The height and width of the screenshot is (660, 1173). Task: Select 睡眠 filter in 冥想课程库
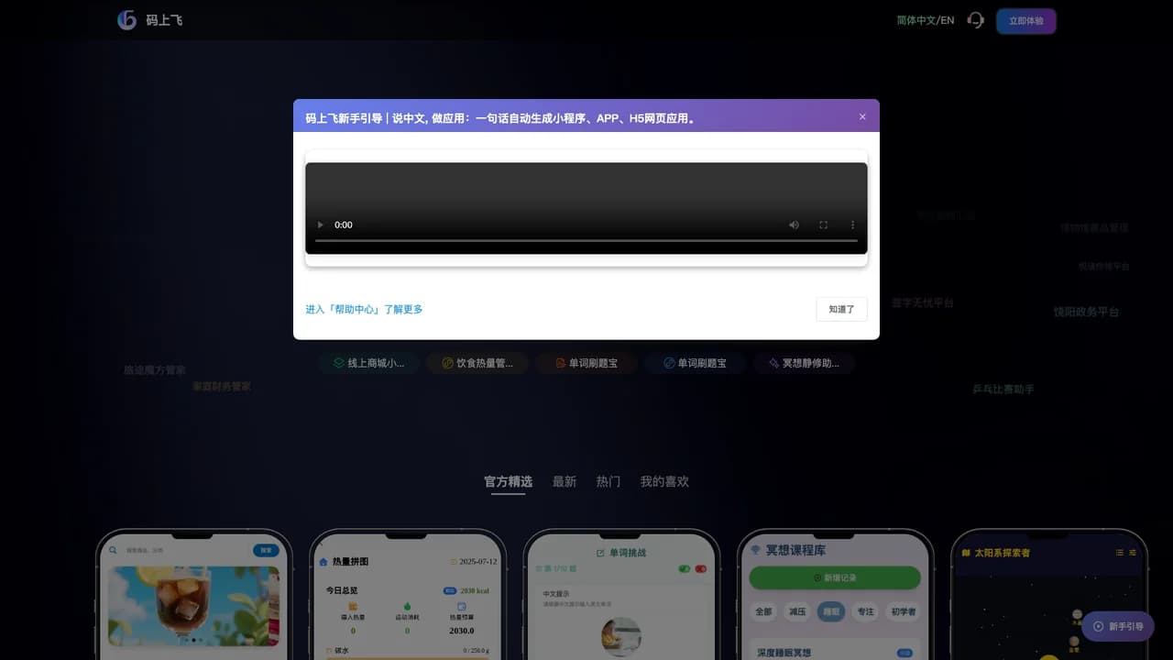(x=831, y=611)
